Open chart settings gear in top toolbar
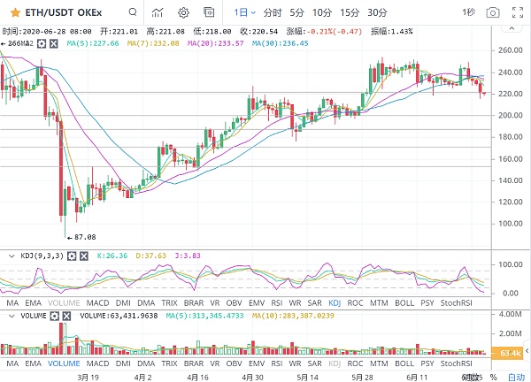 [184, 13]
